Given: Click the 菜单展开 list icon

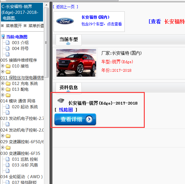Looking at the screenshot, I should [x=2, y=25].
